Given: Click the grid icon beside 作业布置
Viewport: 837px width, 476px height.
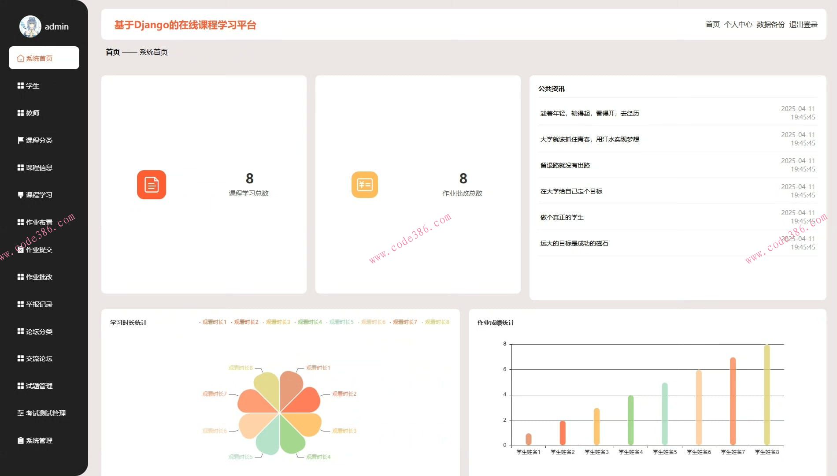Looking at the screenshot, I should pyautogui.click(x=21, y=222).
